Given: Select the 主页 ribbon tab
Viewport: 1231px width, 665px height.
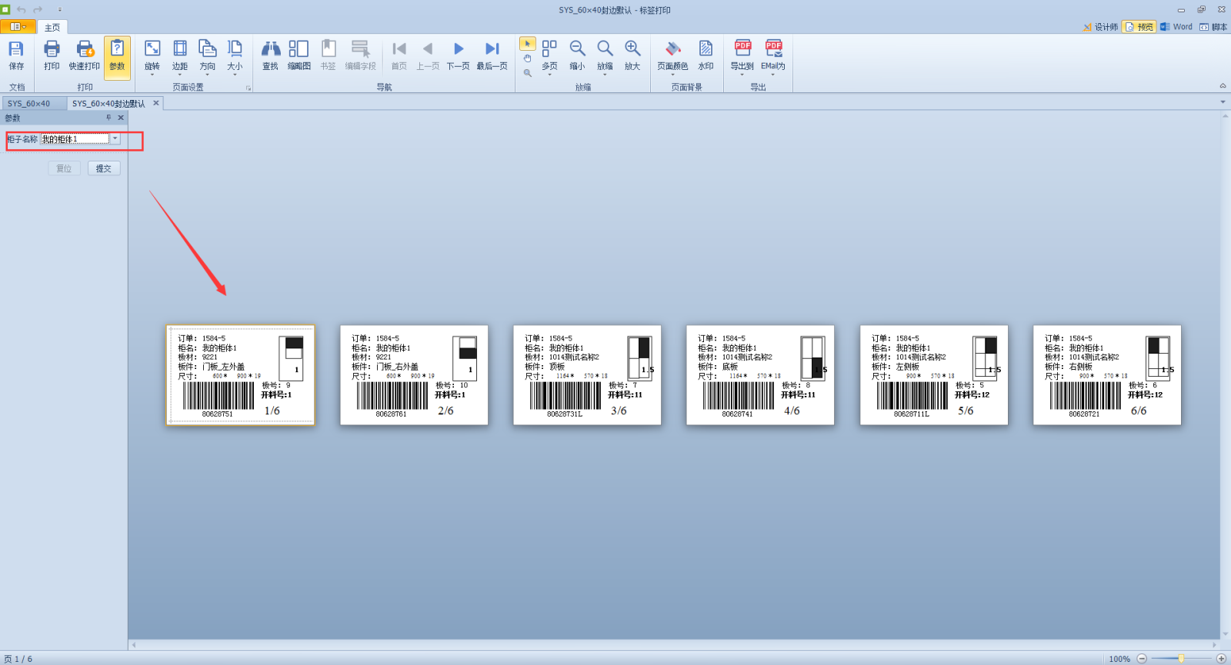Looking at the screenshot, I should click(52, 28).
